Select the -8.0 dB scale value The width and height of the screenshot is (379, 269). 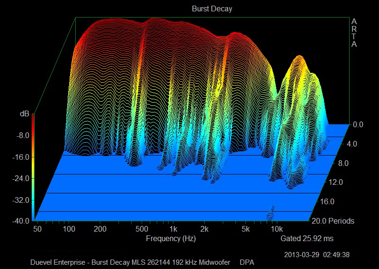(x=23, y=135)
